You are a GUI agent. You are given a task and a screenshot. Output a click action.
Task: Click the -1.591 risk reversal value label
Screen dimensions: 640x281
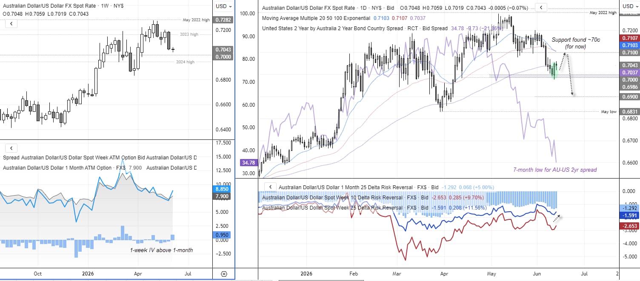[629, 216]
